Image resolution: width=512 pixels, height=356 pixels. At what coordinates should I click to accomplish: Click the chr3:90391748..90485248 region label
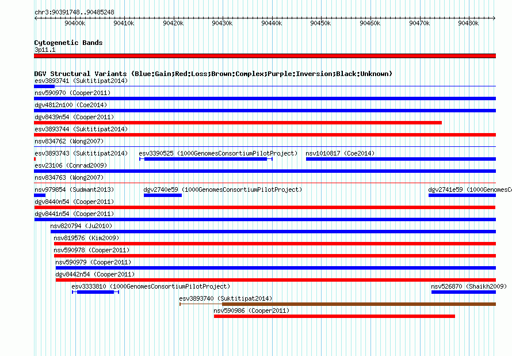[74, 13]
